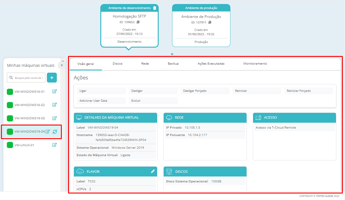Click IP Flutuante value 10.104.2.117

[197, 135]
